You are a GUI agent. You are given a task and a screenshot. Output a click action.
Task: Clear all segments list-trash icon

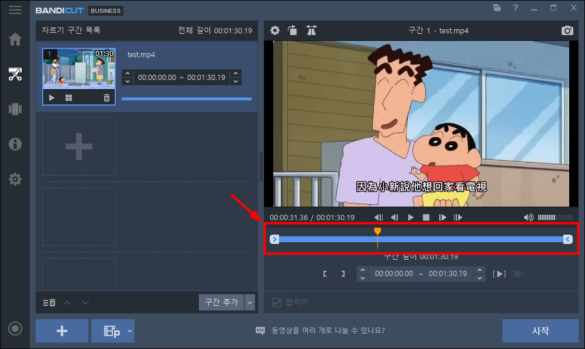pyautogui.click(x=49, y=303)
